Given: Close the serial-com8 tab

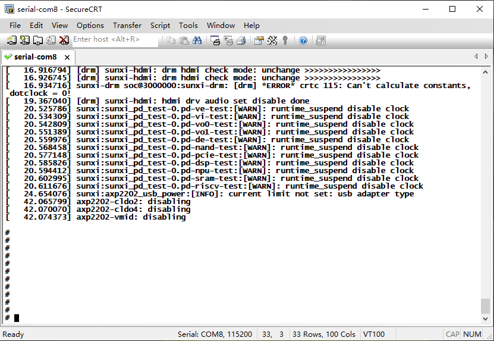Looking at the screenshot, I should click(x=67, y=57).
